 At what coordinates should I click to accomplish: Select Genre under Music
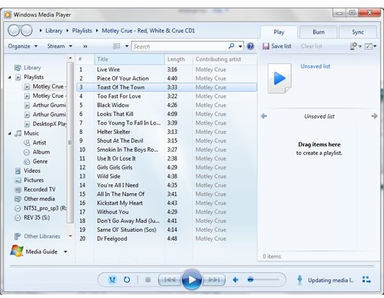click(40, 162)
